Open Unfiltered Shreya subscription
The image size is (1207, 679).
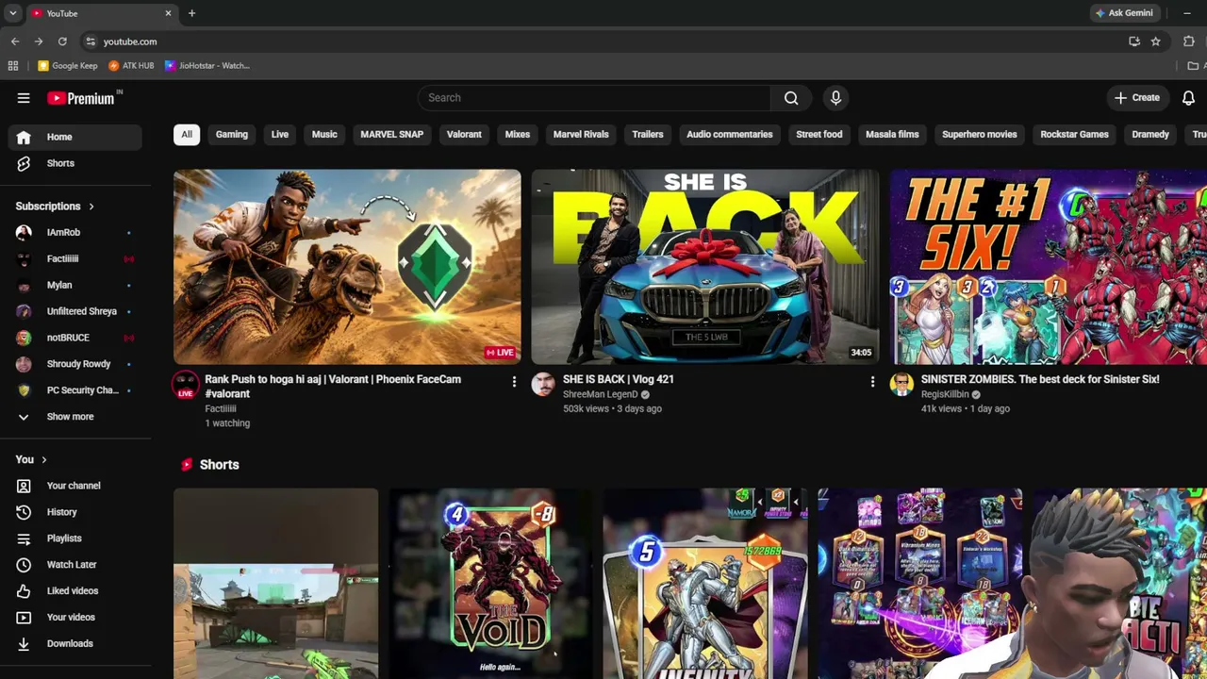coord(75,312)
